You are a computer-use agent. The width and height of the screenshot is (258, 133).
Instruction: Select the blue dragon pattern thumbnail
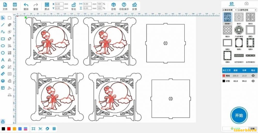tap(227, 17)
